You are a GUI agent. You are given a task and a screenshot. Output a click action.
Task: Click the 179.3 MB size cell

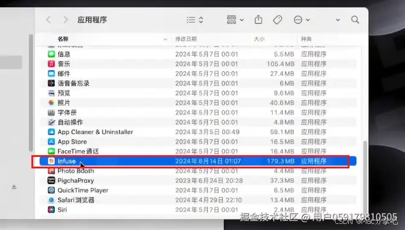[x=281, y=161]
